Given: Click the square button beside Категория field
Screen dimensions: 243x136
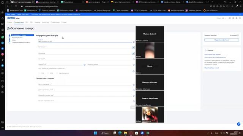Looking at the screenshot, I should 133,47.
